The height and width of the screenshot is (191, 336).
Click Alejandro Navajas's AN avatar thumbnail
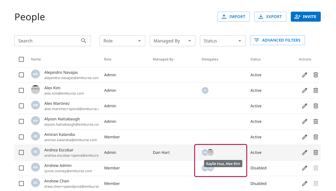point(35,74)
